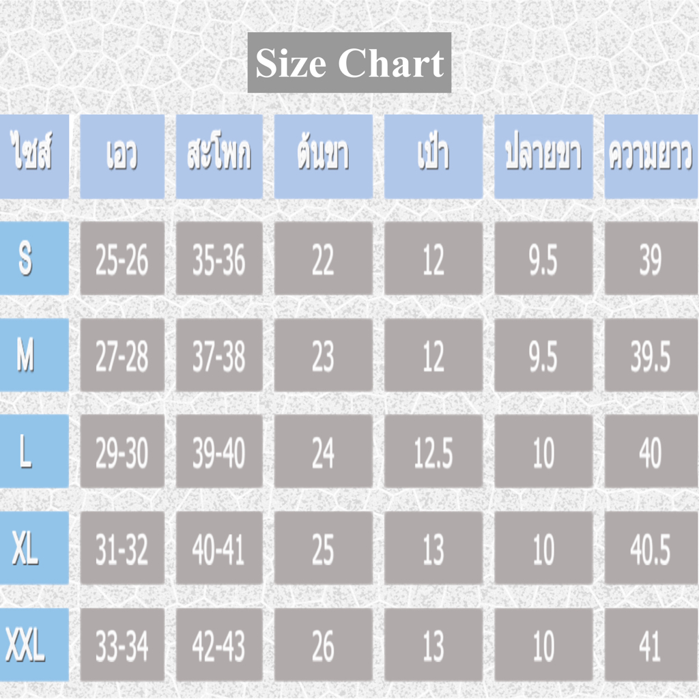This screenshot has width=699, height=699.
Task: Click the สะโพก (hip) header cell
Action: tap(218, 156)
